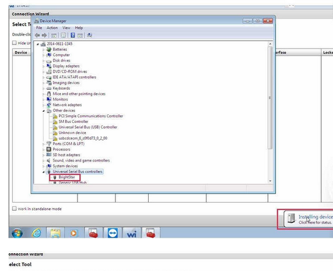Click Scan for hardware changes toolbar icon
333x271 pixels.
pos(90,35)
